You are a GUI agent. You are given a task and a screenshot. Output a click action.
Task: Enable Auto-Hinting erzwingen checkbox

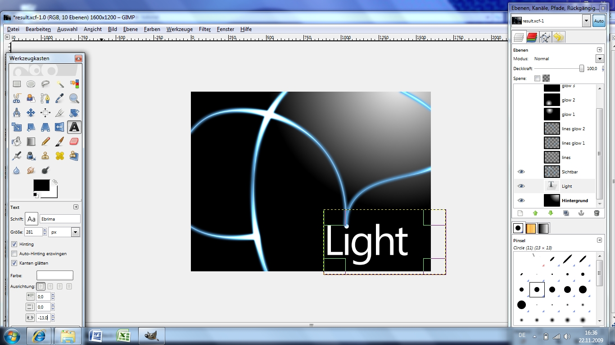14,253
